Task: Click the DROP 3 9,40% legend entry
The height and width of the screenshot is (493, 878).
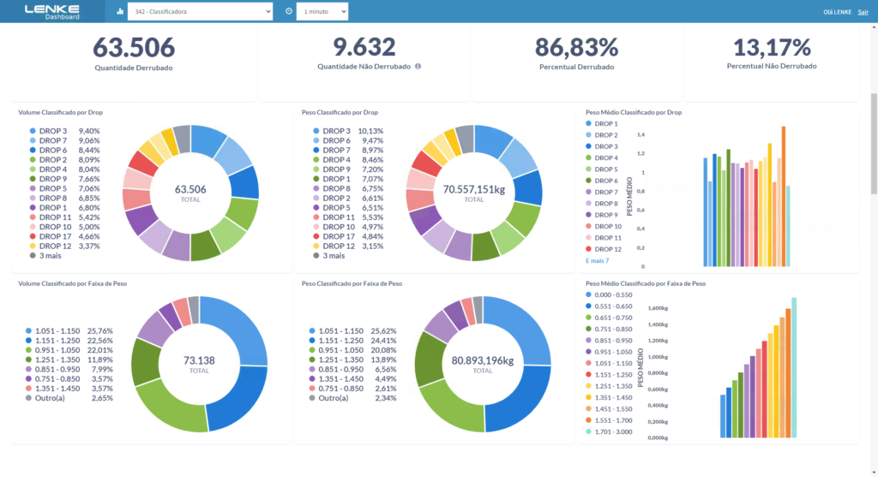Action: [65, 131]
